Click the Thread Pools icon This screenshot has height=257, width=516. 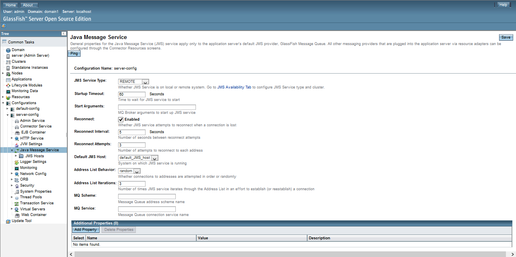tap(17, 197)
